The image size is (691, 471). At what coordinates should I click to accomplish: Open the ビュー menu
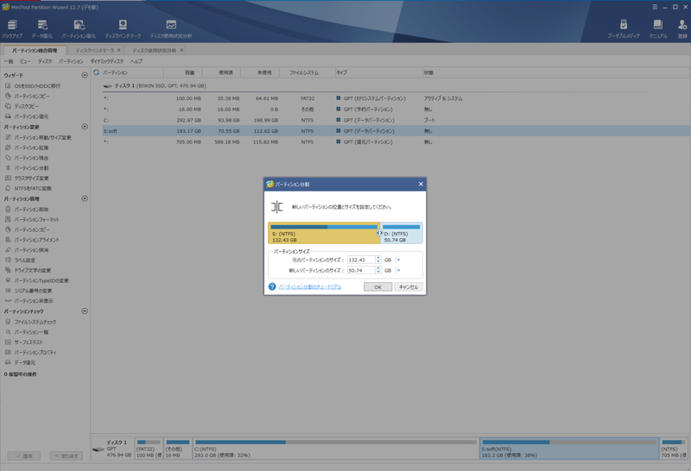click(x=25, y=61)
